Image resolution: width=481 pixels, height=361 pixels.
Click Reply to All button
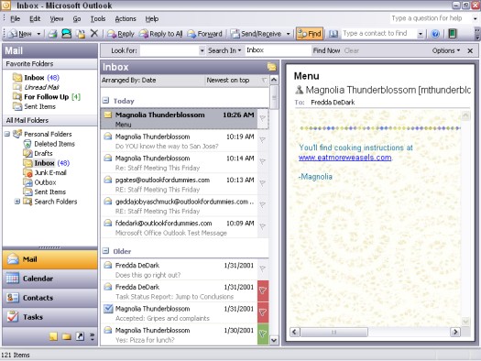(160, 34)
